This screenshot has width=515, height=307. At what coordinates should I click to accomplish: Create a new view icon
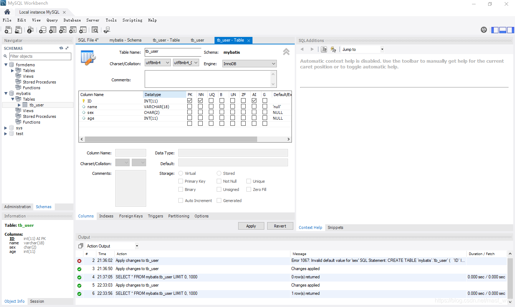coord(63,30)
